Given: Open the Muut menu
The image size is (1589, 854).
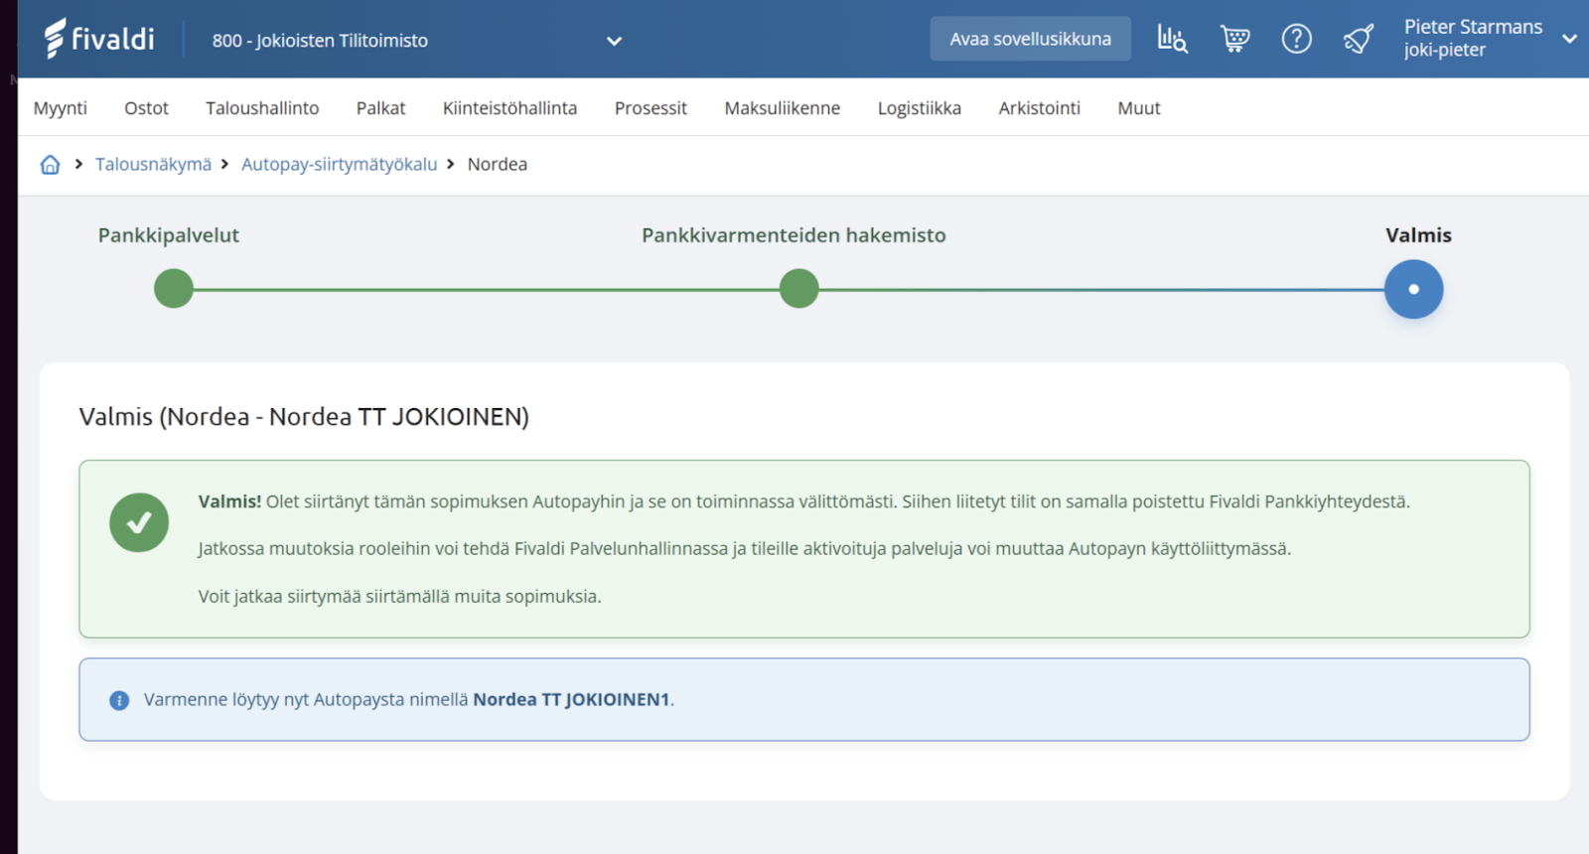Looking at the screenshot, I should click(1139, 108).
